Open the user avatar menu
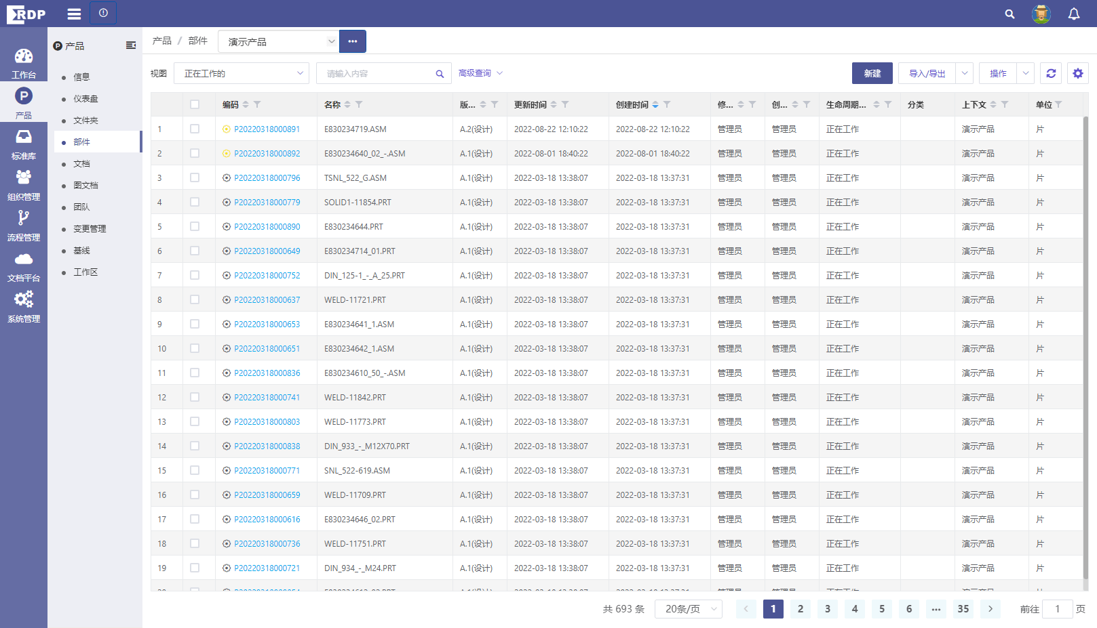1097x628 pixels. tap(1041, 14)
